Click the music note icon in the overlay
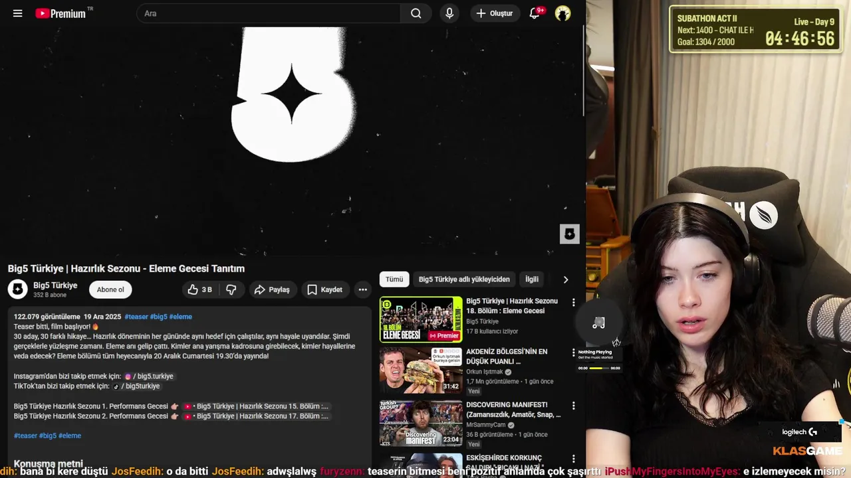Viewport: 851px width, 478px height. tap(598, 323)
